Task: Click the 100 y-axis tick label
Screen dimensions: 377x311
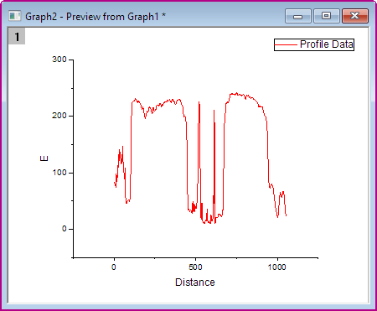Action: click(59, 173)
